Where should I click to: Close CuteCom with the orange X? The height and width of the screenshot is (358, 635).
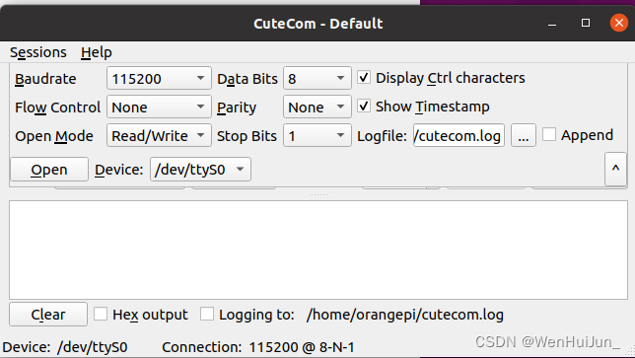coord(619,23)
